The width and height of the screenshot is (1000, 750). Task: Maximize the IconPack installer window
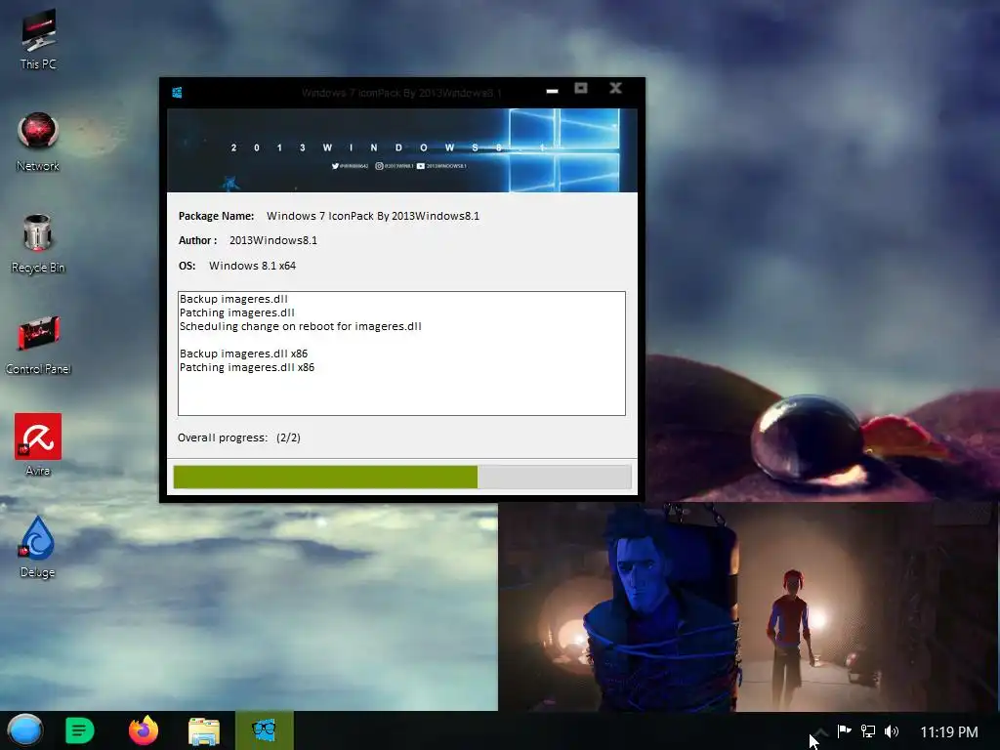pyautogui.click(x=581, y=89)
